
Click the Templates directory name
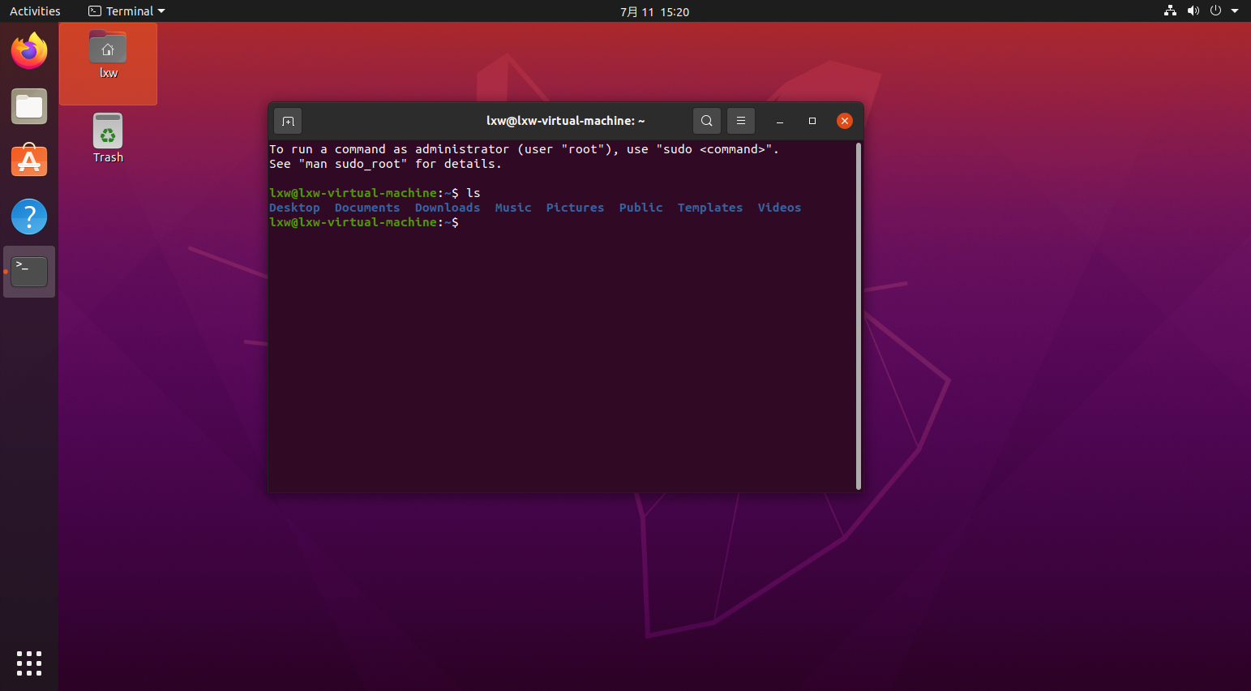pos(710,208)
